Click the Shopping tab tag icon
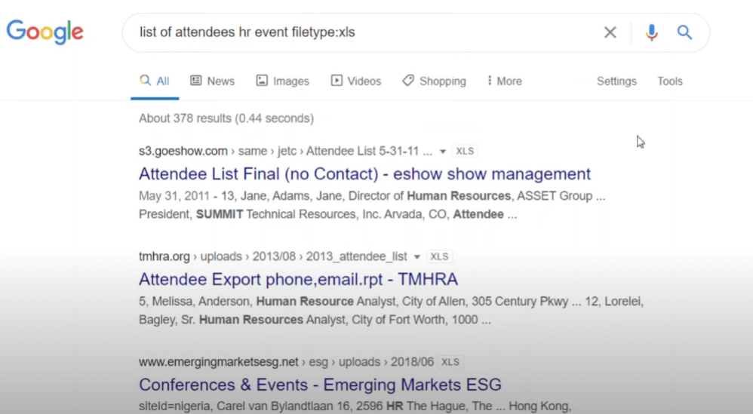753x414 pixels. (408, 80)
